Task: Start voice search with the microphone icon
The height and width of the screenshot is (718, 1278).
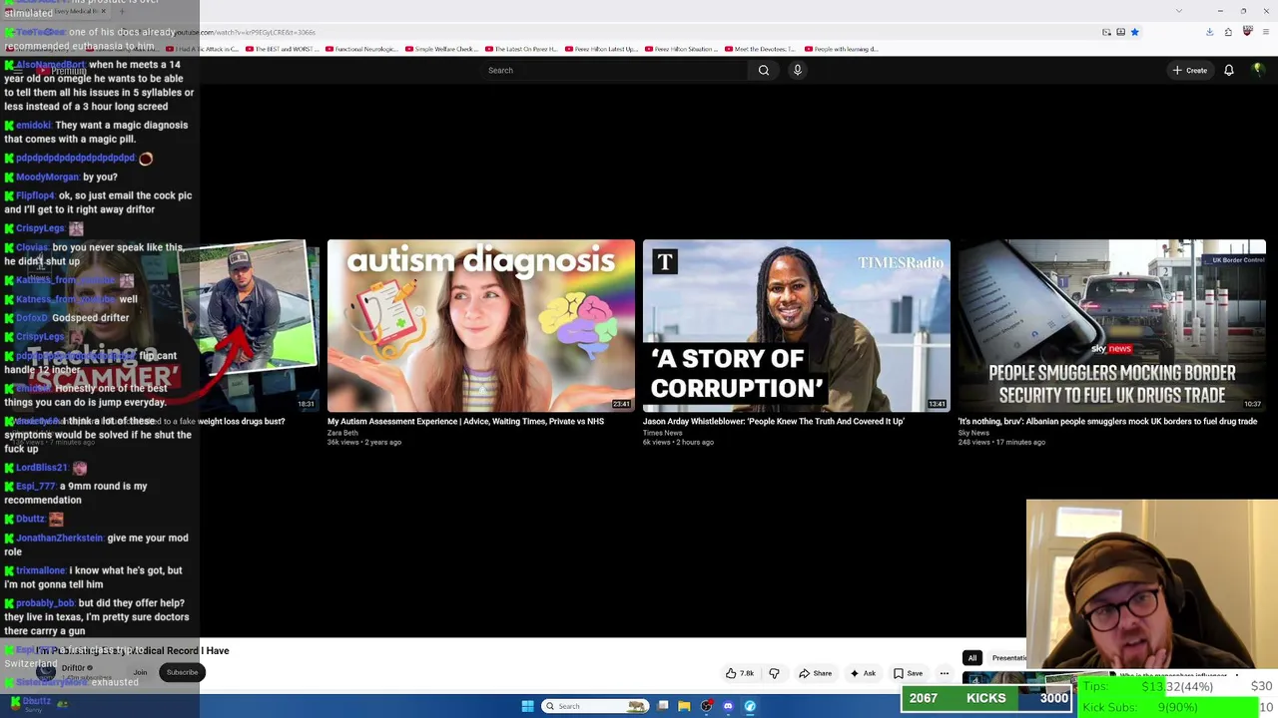Action: pos(797,70)
